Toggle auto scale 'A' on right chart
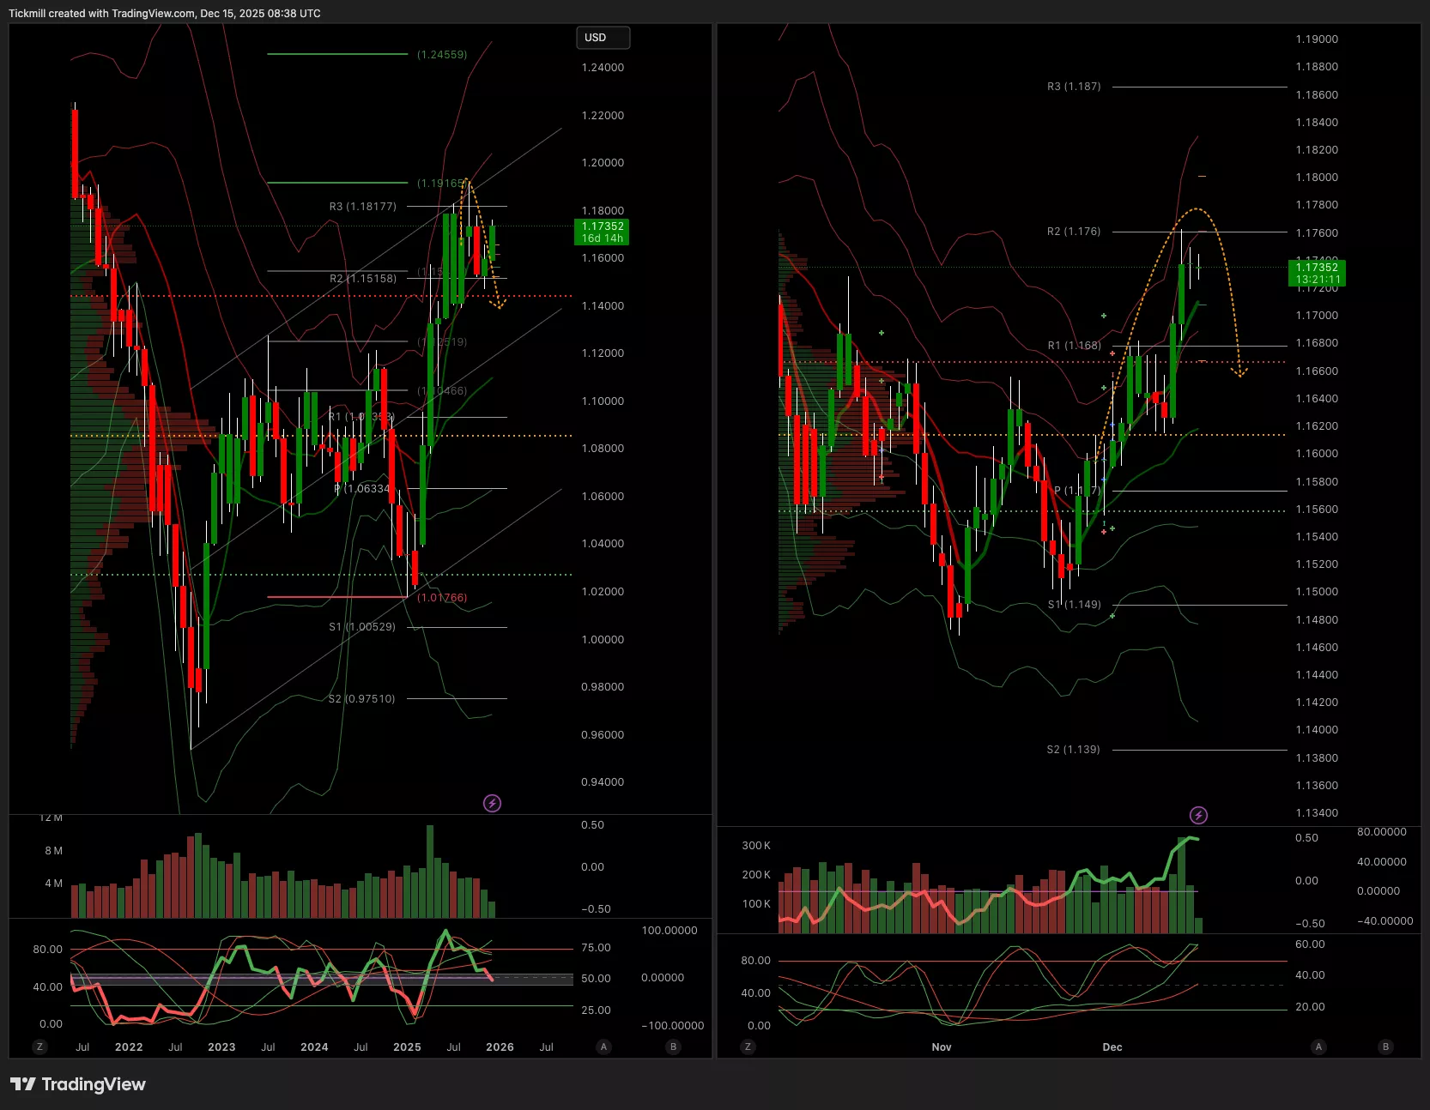Screen dimensions: 1430x1110 click(x=1318, y=1047)
